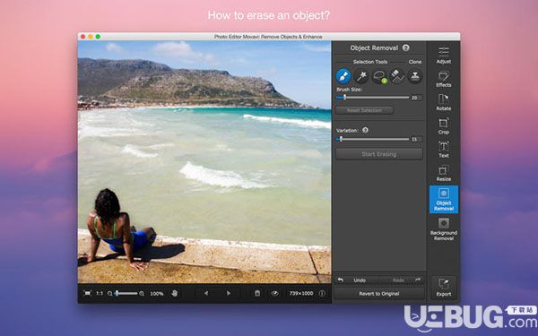Screen dimensions: 538x336
Task: Select the Selection Eraser tool
Action: (397, 76)
